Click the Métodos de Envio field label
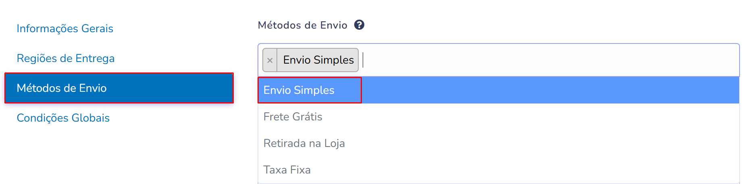Screen dimensions: 744x184 click(x=302, y=25)
